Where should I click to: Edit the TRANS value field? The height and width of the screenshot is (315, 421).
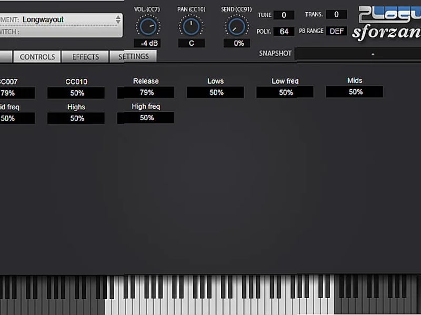pos(336,14)
